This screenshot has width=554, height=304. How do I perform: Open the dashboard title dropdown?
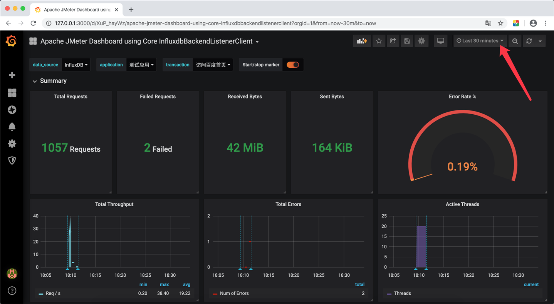[149, 41]
